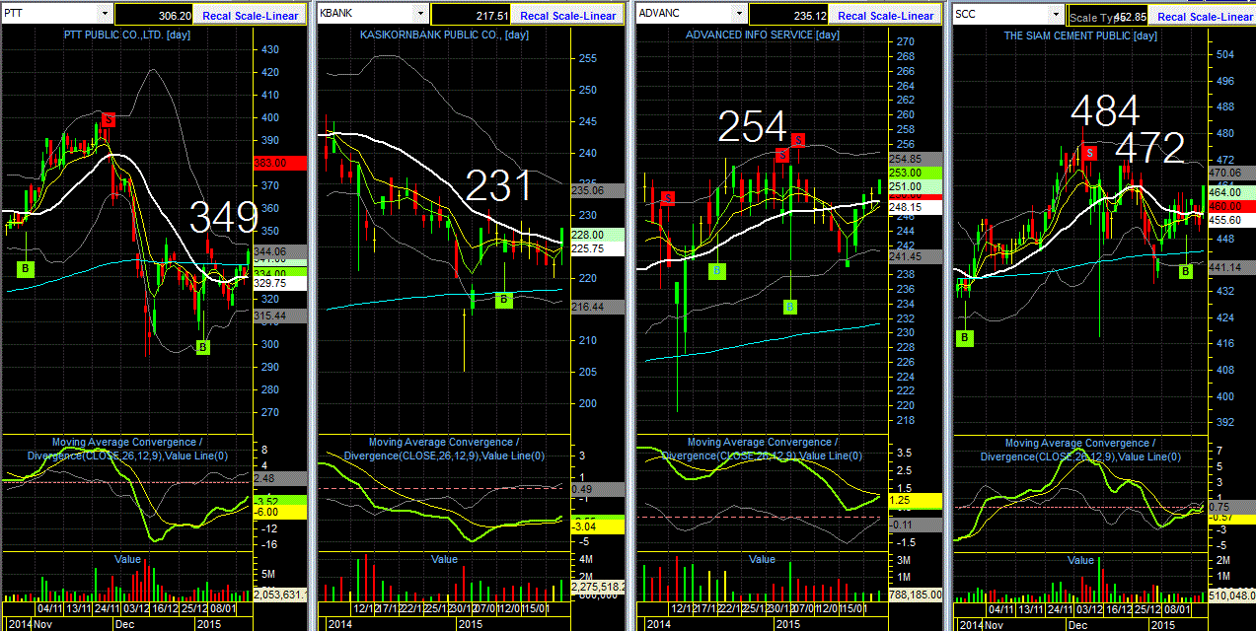The image size is (1256, 631).
Task: Click the 235.12 value field of ADVANC
Action: tap(790, 16)
